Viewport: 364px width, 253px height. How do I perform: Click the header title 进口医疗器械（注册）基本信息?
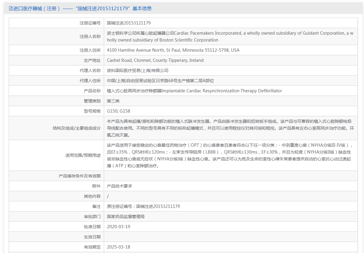[82, 8]
